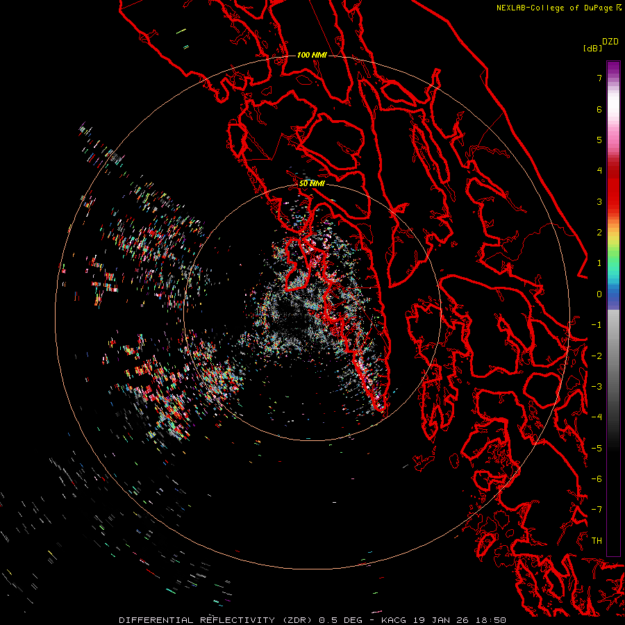Click the 50 NMI range ring label
The width and height of the screenshot is (625, 625).
[312, 184]
